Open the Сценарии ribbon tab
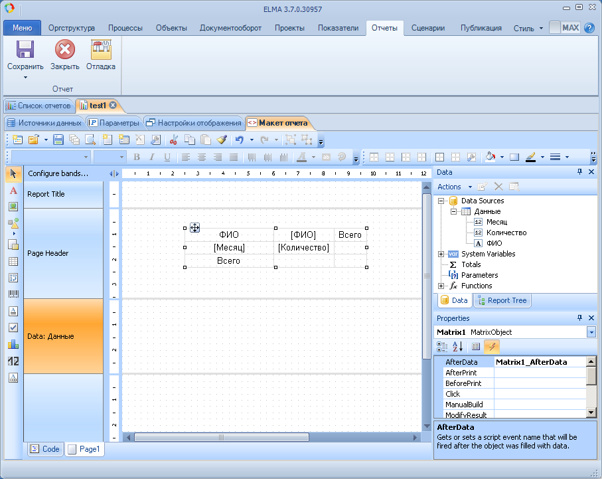The width and height of the screenshot is (602, 479). point(427,28)
